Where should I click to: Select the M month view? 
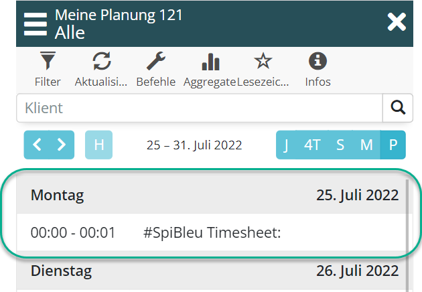pyautogui.click(x=366, y=145)
